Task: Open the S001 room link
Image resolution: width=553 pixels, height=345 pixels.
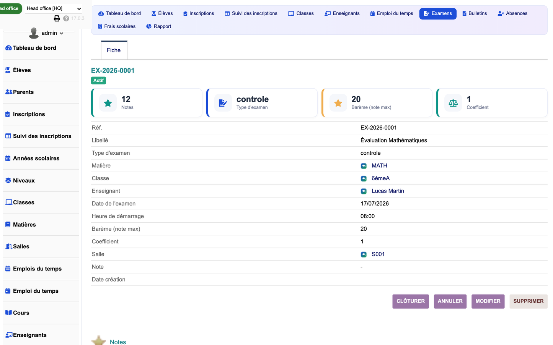Action: tap(378, 254)
